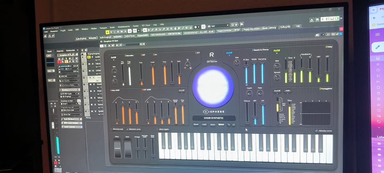The image size is (384, 173).
Task: Toggle Sidechain lock option
Action: pyautogui.click(x=117, y=129)
